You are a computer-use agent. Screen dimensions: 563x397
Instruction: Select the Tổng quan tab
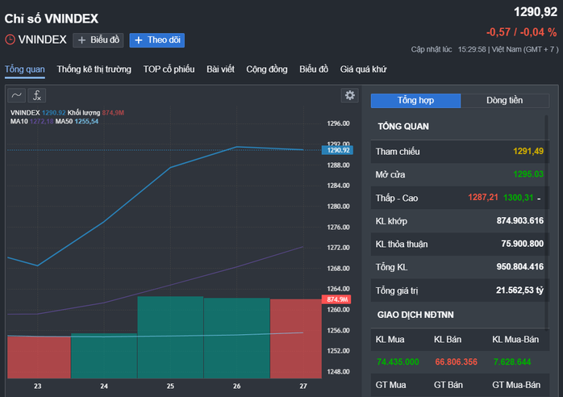(25, 69)
